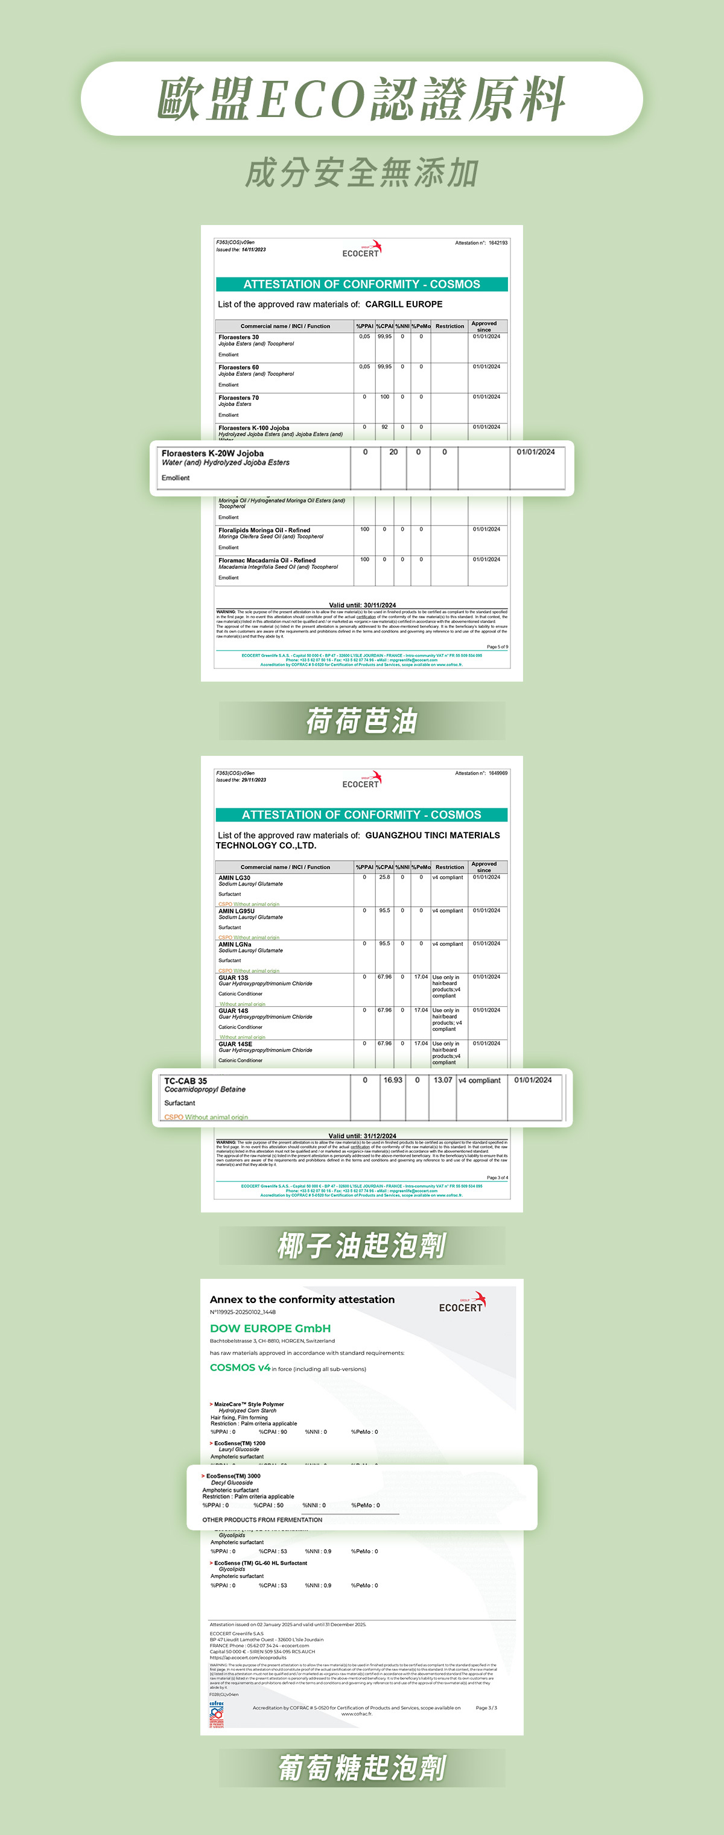Open the Cargill Europe attestation document thumbnail
The height and width of the screenshot is (1835, 724).
click(362, 453)
